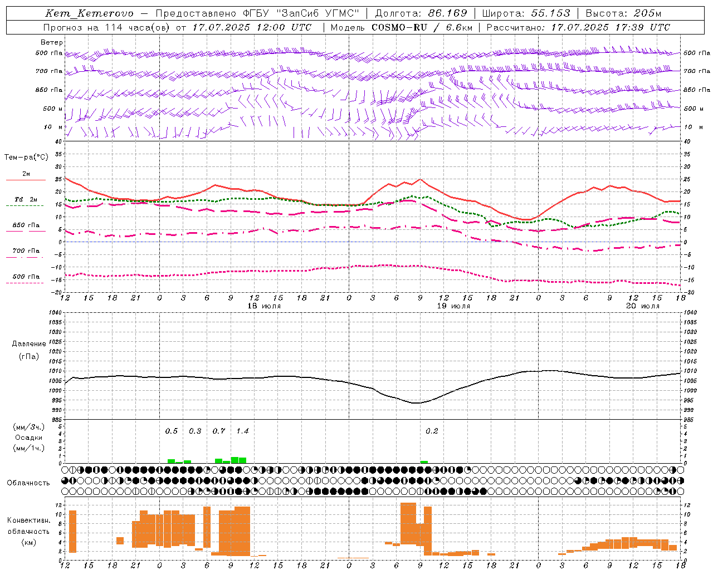This screenshot has width=713, height=570.
Task: Click the '(мм/1ч.)' precipitation unit label
Action: [x=29, y=448]
